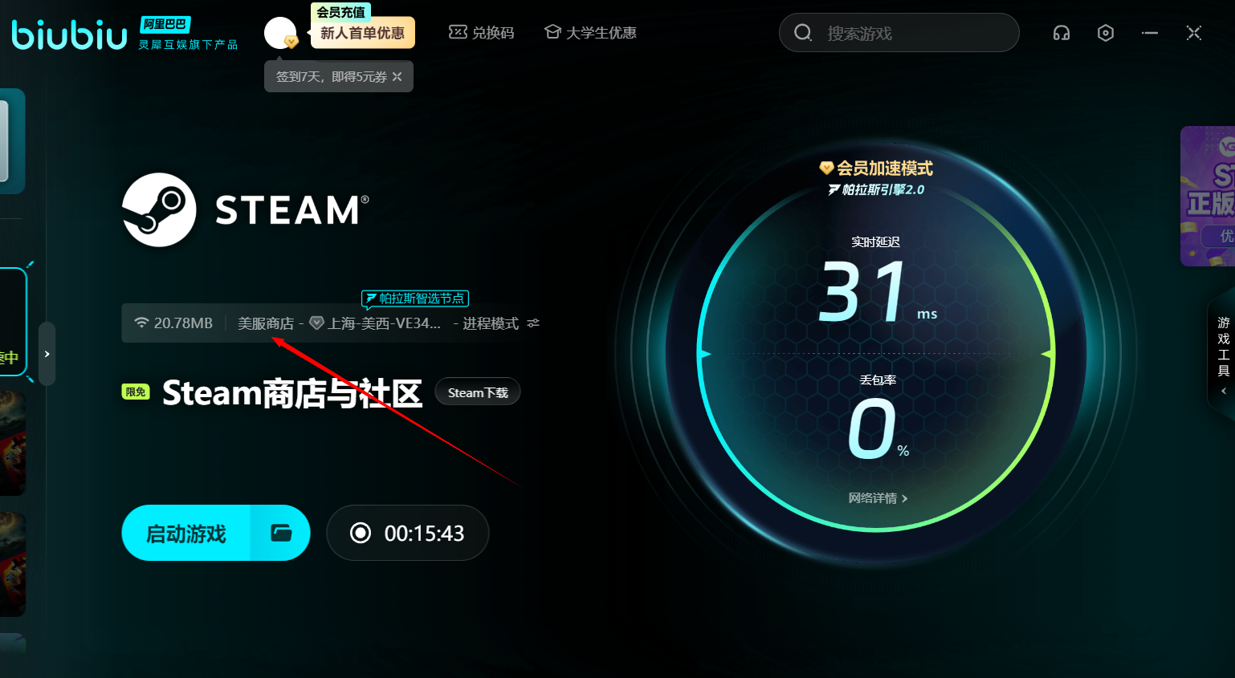1235x678 pixels.
Task: Open game folder icon beside 启动游戏
Action: 280,533
